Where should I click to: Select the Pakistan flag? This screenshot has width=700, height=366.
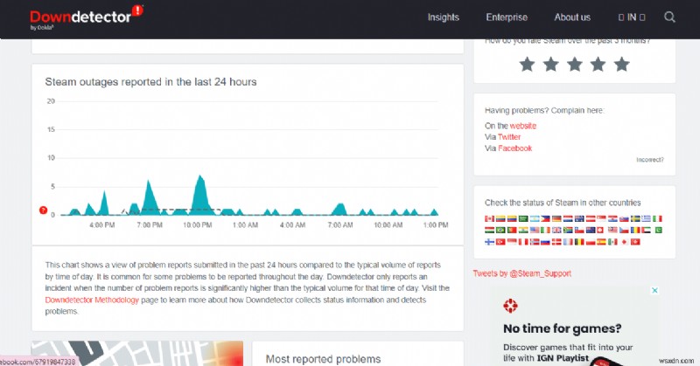click(x=659, y=230)
